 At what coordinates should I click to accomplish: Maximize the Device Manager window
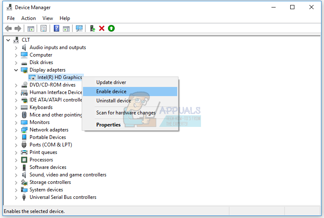[292, 7]
